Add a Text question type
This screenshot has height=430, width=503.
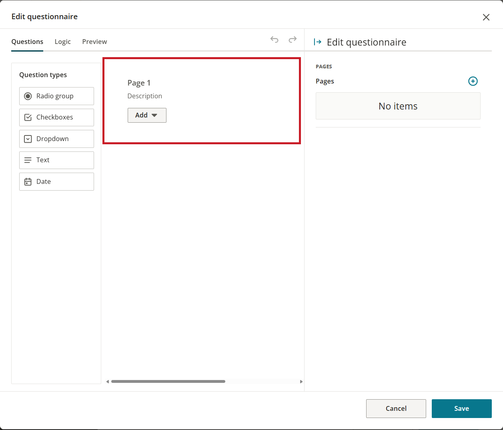pyautogui.click(x=56, y=160)
